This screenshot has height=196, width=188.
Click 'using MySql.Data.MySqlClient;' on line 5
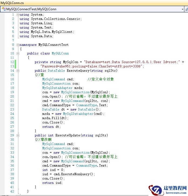pos(47,32)
